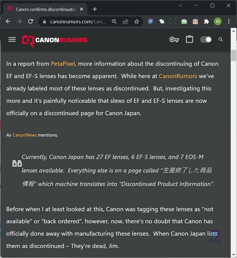Click the scrollbar down arrow

tap(233, 255)
